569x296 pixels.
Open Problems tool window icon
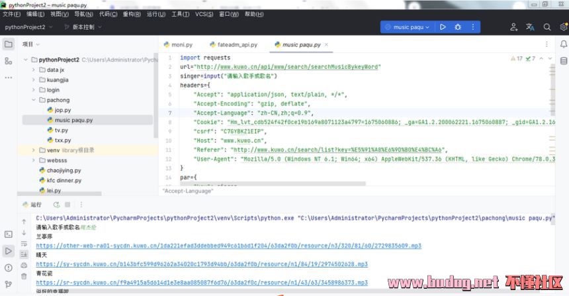[x=9, y=268]
